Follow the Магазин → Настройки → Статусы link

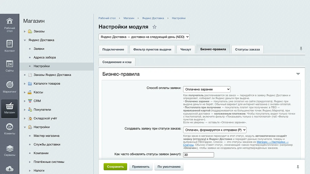(273, 142)
